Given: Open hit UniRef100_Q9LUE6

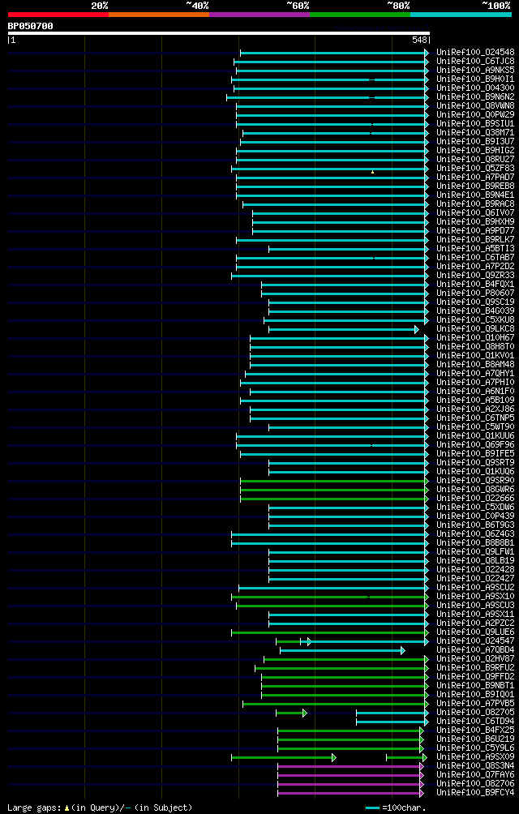Looking at the screenshot, I should pos(475,632).
